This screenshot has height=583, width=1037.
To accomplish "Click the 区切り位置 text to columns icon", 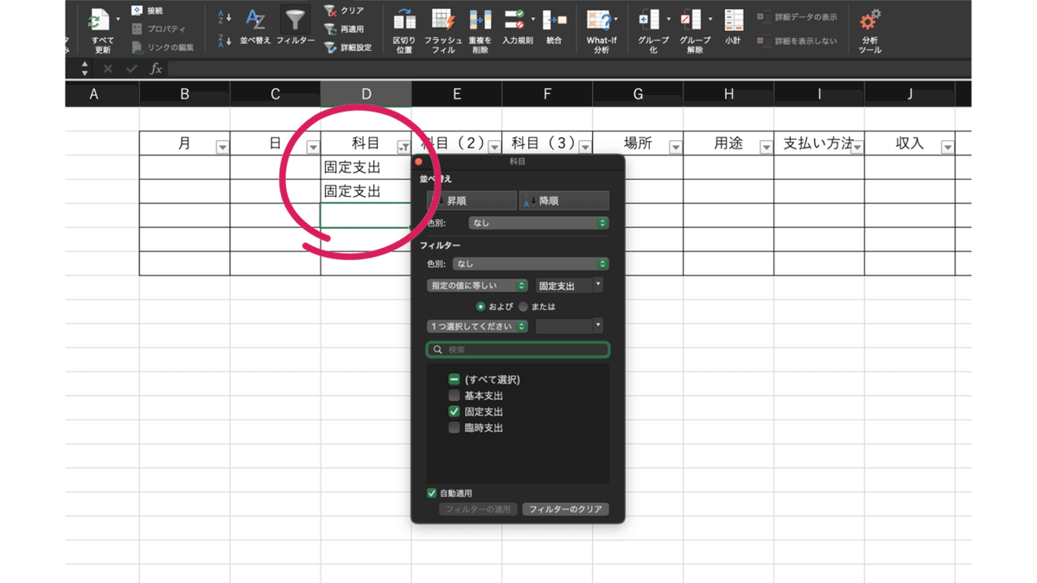I will [404, 20].
